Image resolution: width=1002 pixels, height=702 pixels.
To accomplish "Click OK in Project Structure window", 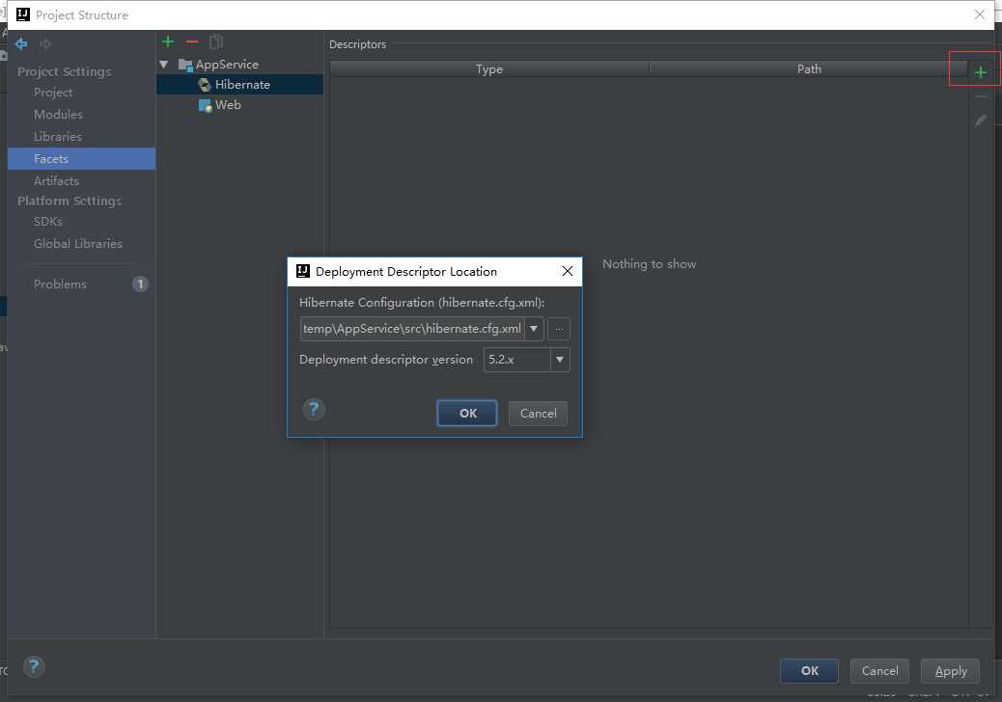I will (809, 671).
